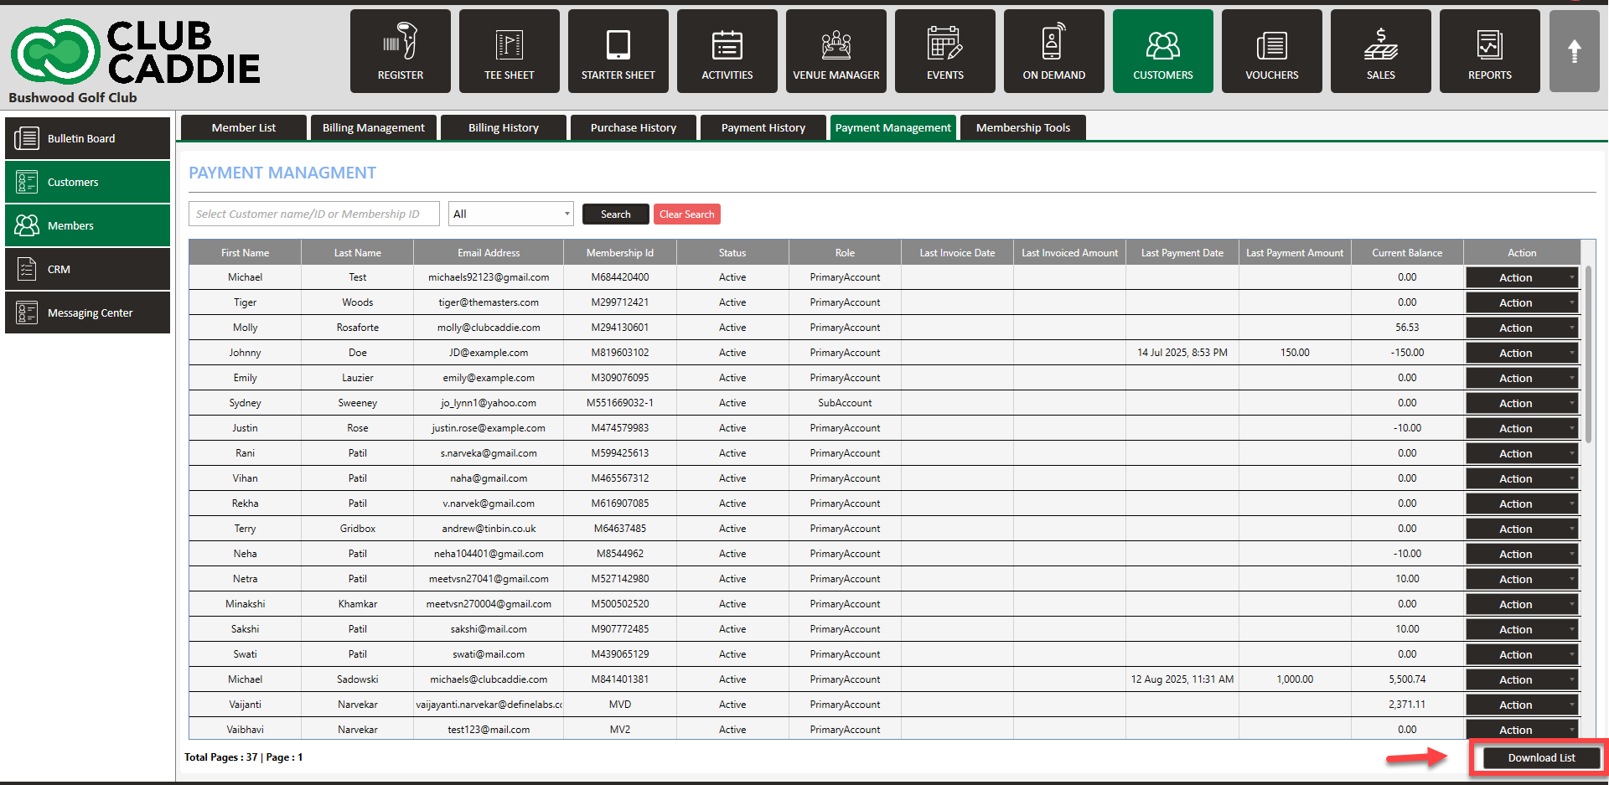Switch to the Membership Tools tab
Viewport: 1609px width, 785px height.
[1022, 128]
